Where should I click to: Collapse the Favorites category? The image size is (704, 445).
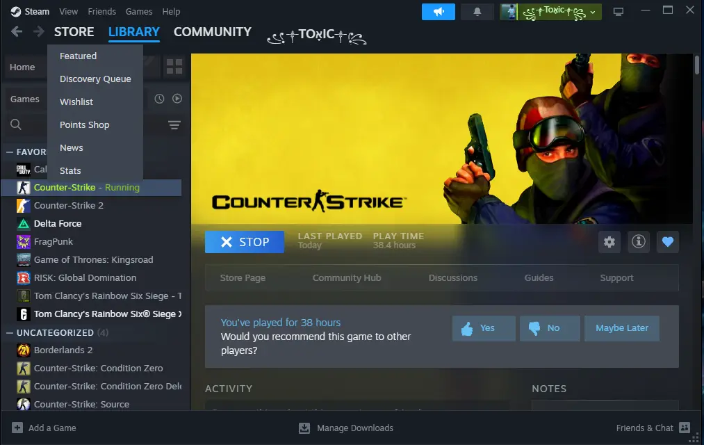click(x=10, y=152)
